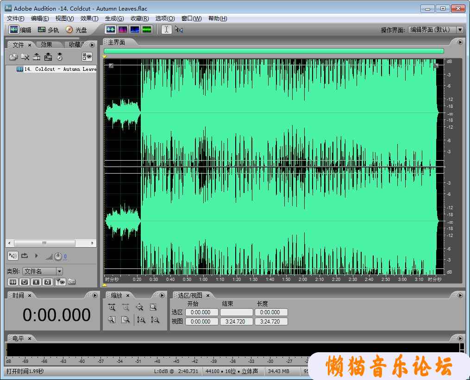Select the waveform display icon
Viewport: 470px width, 380px height.
(x=111, y=29)
